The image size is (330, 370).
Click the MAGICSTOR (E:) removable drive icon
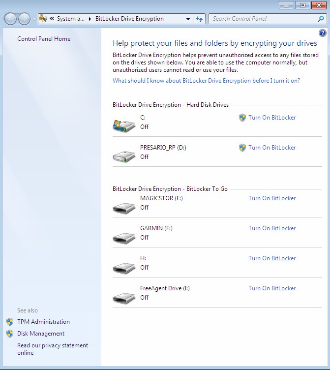[x=124, y=208]
